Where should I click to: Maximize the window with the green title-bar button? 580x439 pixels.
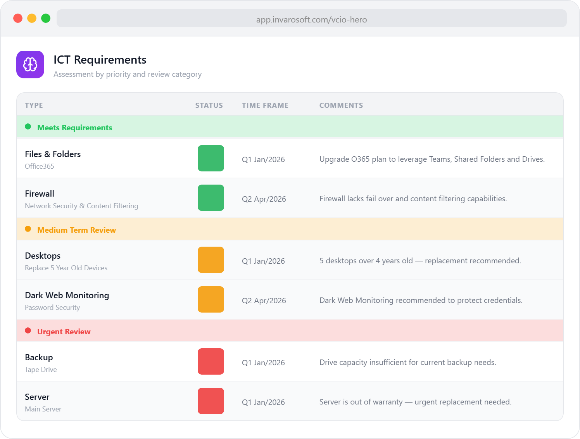point(46,18)
